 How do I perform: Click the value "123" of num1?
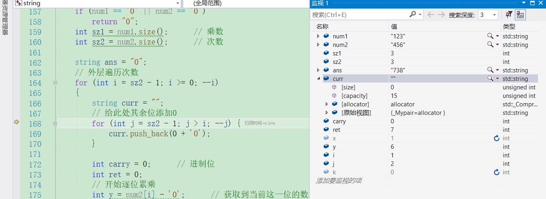(398, 36)
